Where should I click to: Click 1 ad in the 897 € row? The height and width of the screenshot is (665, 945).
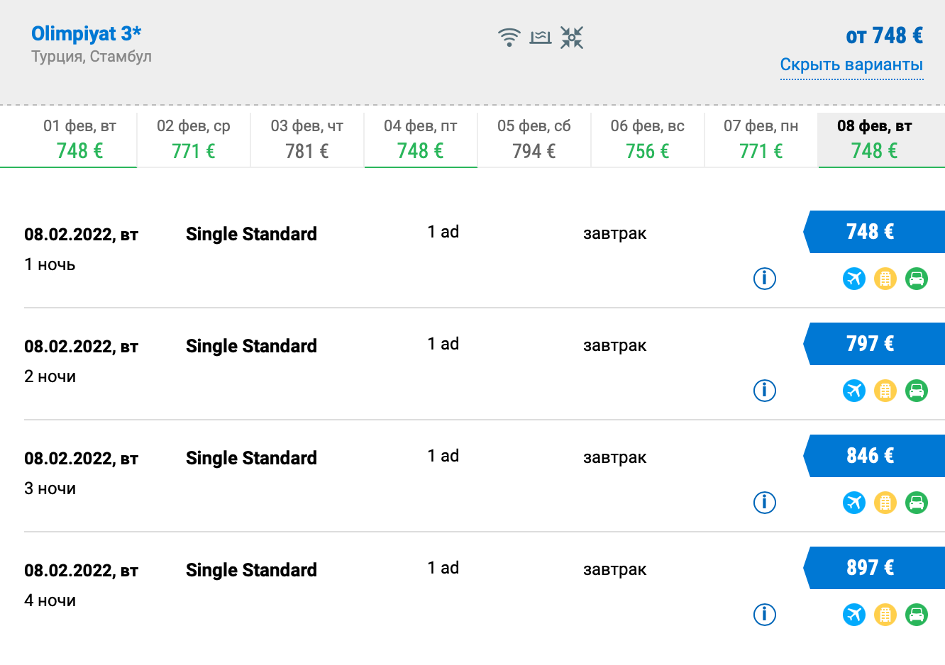(x=443, y=568)
